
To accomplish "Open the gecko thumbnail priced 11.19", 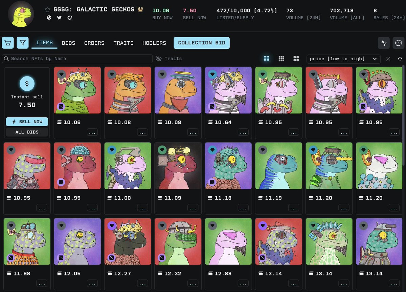I will (x=279, y=165).
